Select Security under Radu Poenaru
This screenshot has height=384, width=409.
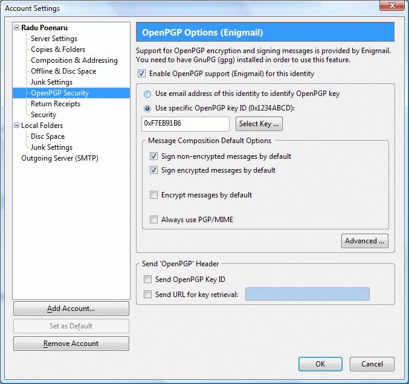[43, 115]
